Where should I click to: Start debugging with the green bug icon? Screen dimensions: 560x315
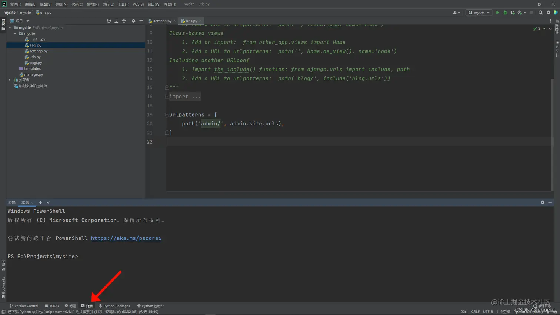pyautogui.click(x=505, y=13)
